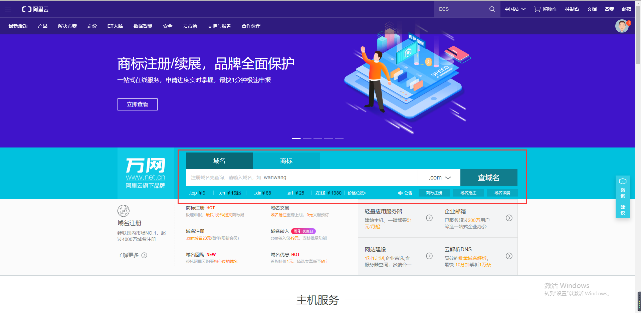The image size is (641, 313).
Task: Click arrow icon beside 云解析DNS
Action: (509, 256)
